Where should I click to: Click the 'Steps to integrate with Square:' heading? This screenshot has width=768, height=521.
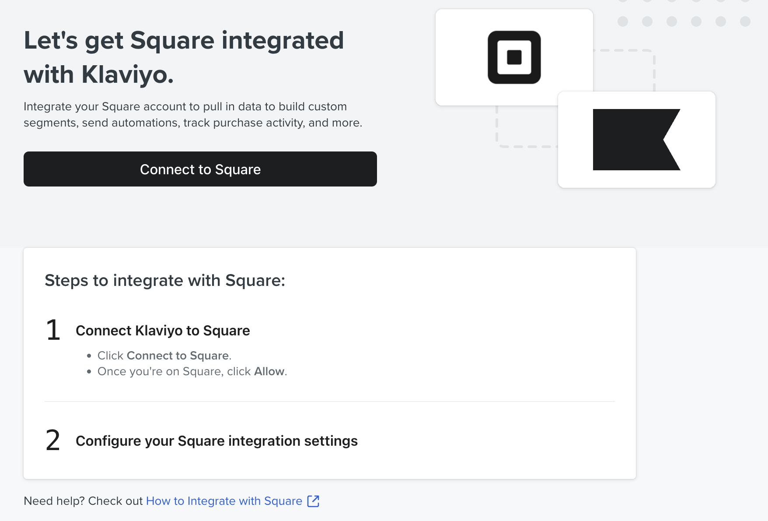point(165,281)
